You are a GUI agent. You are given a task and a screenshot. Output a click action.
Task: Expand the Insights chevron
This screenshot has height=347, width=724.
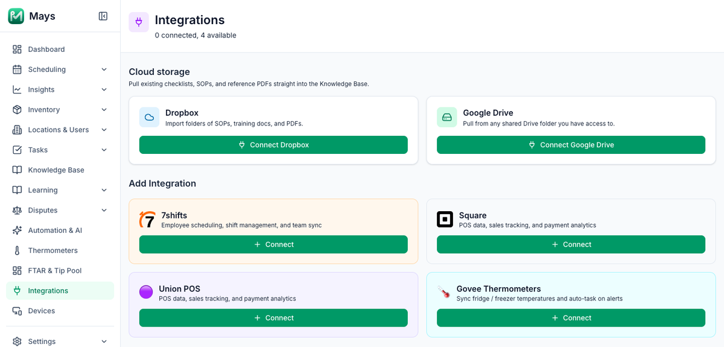104,89
